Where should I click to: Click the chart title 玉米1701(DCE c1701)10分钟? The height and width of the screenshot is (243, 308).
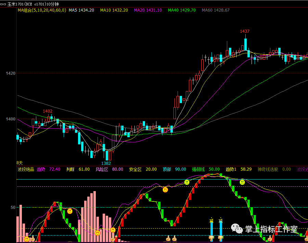click(33, 4)
